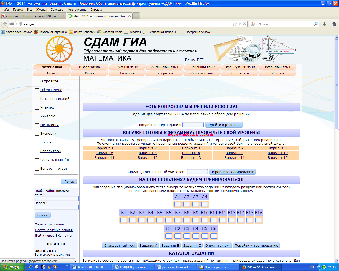This screenshot has height=271, width=339.
Task: Open new tab with plus button
Action: click(136, 16)
